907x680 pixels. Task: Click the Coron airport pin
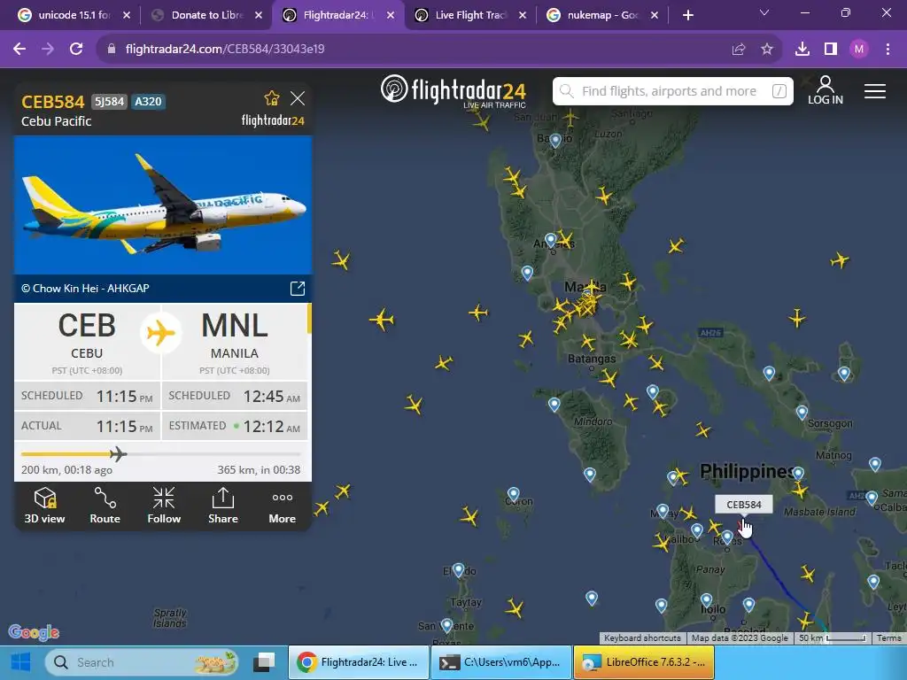(513, 494)
